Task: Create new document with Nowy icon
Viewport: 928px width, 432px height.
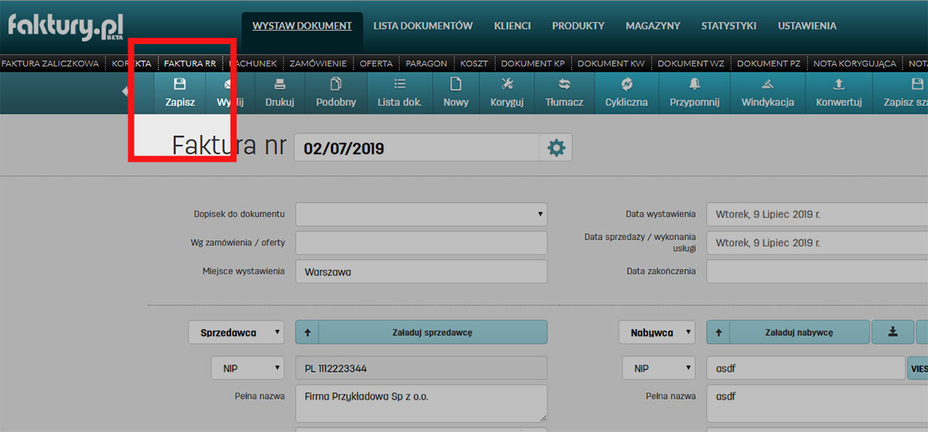Action: pyautogui.click(x=455, y=85)
